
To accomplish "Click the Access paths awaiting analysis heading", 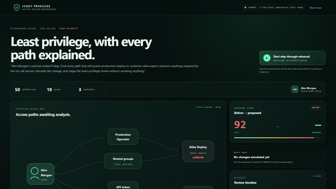I will pyautogui.click(x=43, y=115).
